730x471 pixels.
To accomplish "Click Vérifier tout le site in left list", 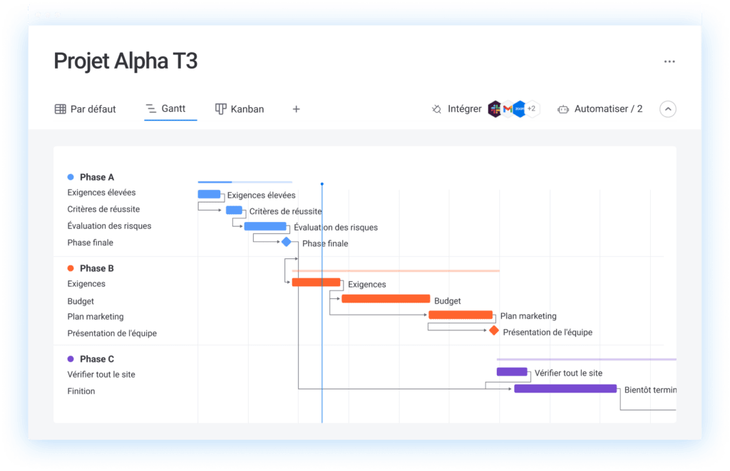I will point(101,375).
